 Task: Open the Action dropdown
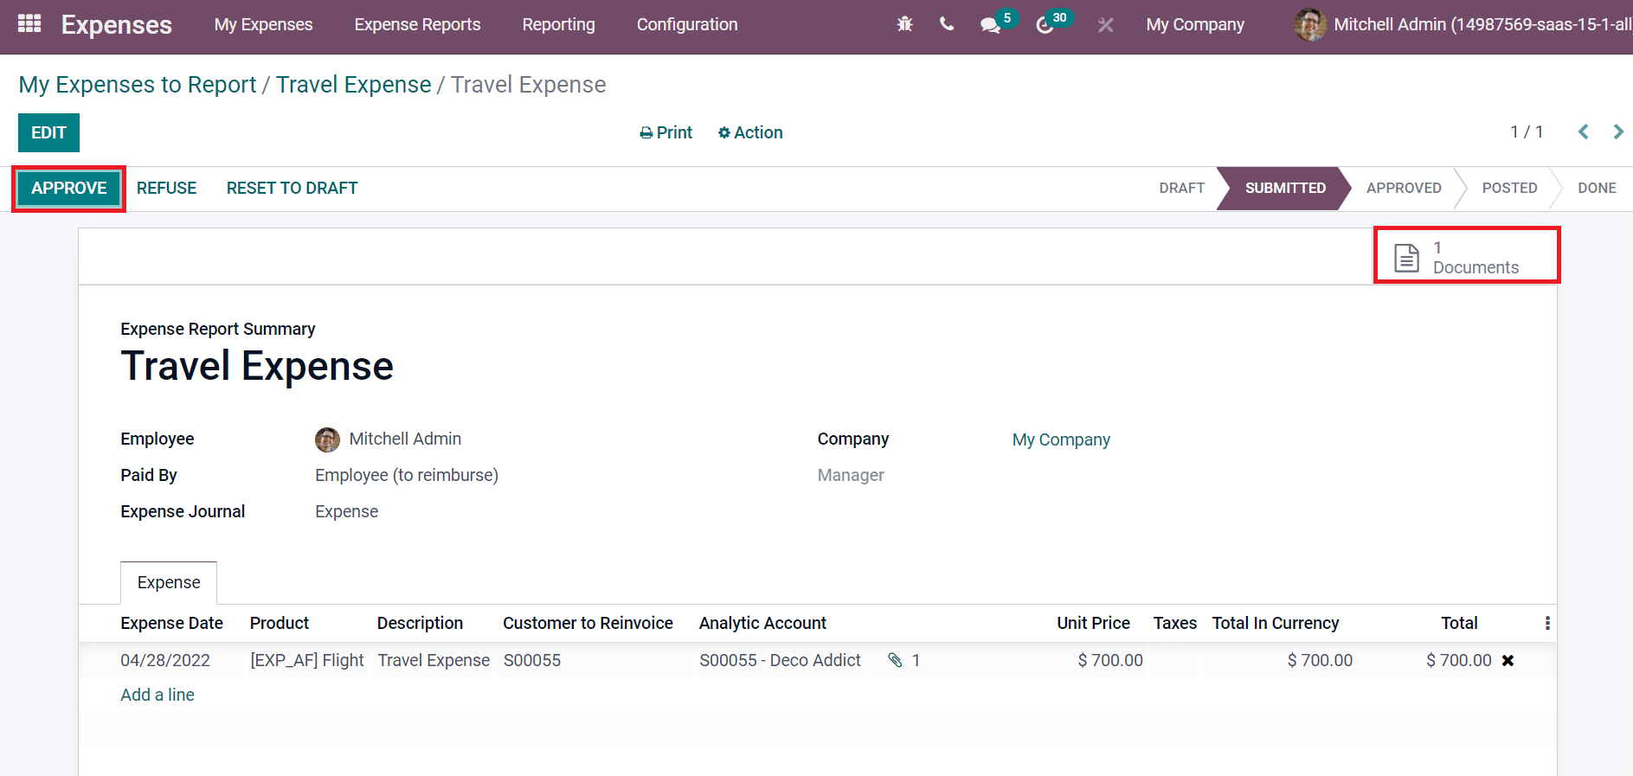pos(750,132)
